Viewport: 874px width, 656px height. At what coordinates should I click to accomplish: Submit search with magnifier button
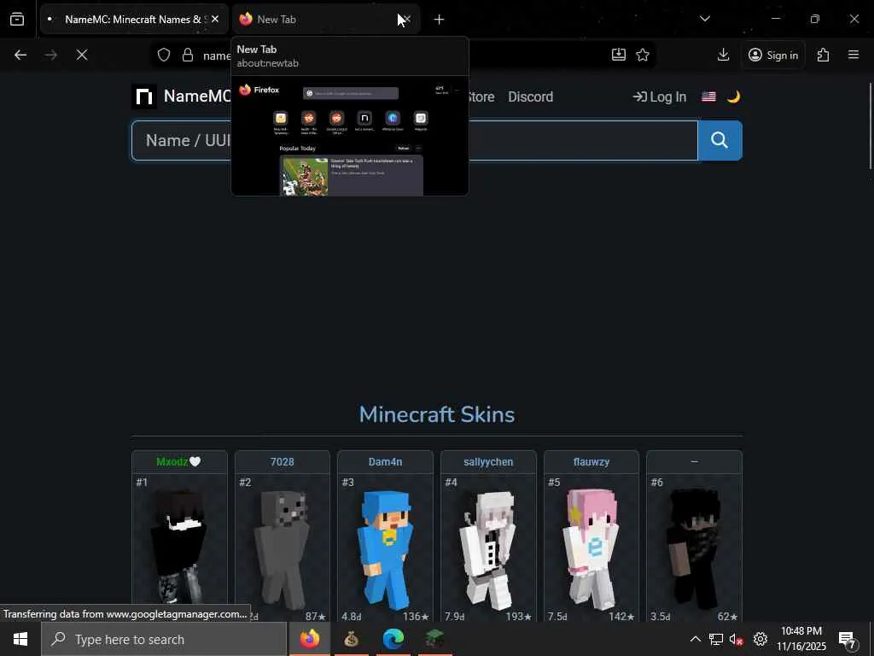click(720, 141)
